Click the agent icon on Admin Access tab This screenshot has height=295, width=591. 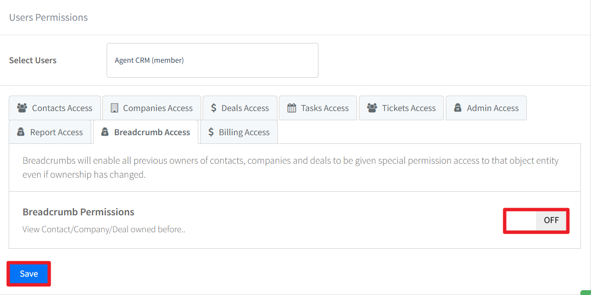pos(458,108)
